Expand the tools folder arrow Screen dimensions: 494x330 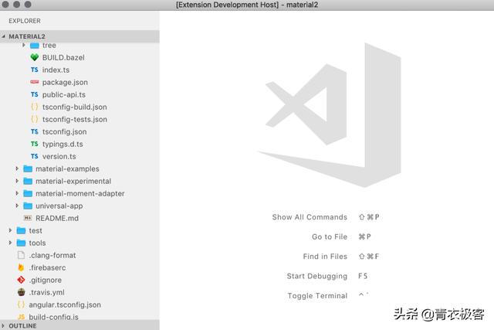coord(10,243)
